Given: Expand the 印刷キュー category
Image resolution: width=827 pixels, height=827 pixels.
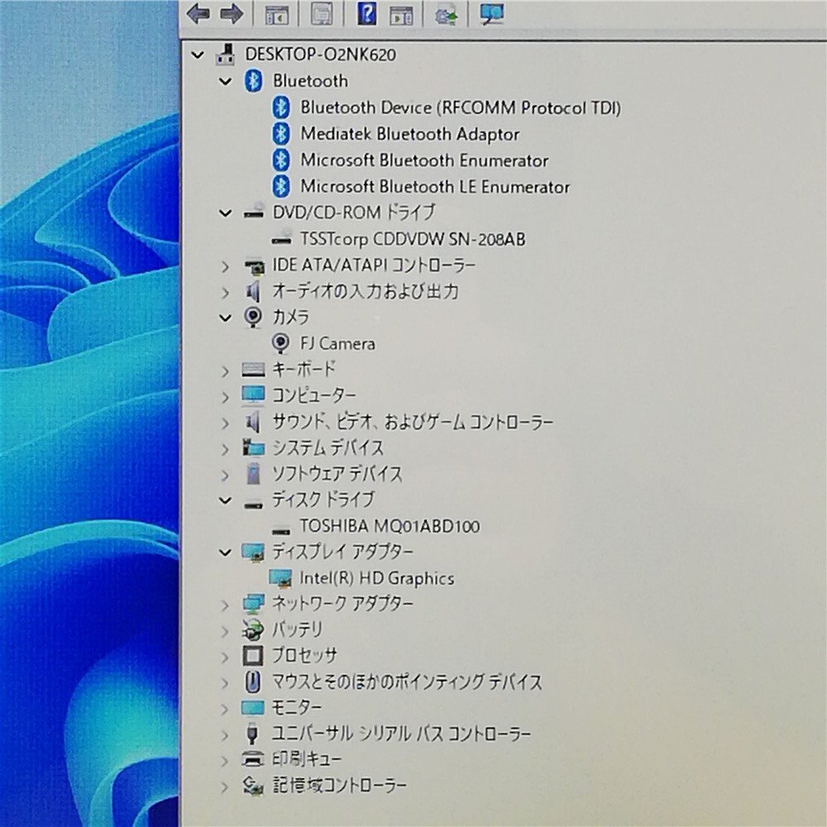Looking at the screenshot, I should click(225, 761).
